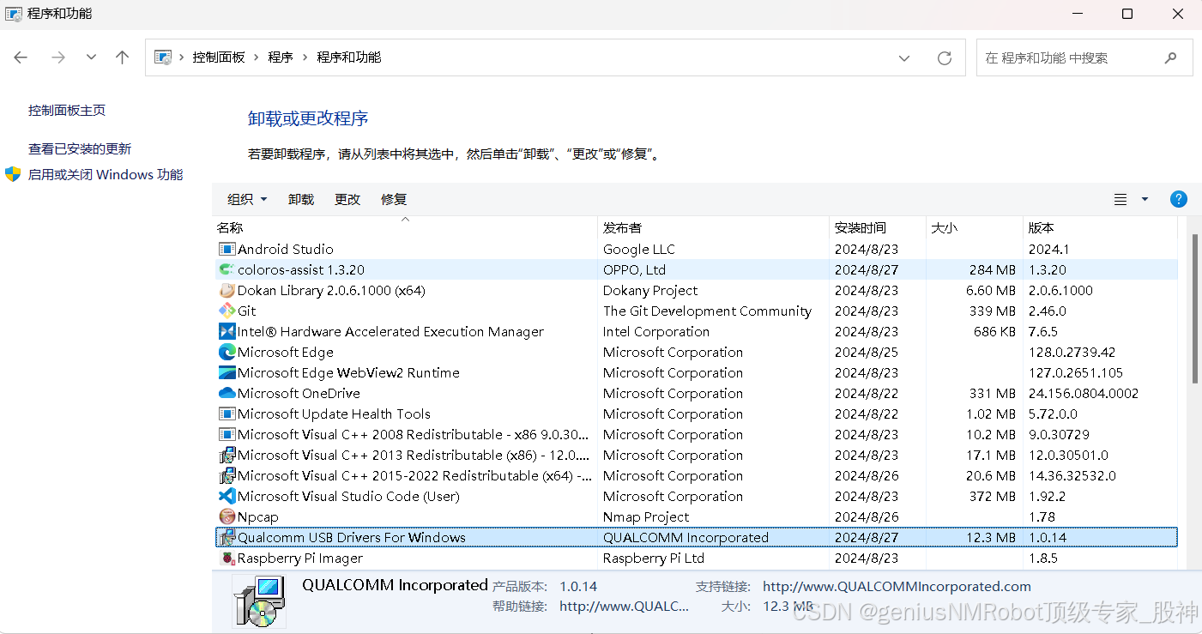1202x634 pixels.
Task: Select the 控制面板 breadcrumb item
Action: pyautogui.click(x=219, y=57)
